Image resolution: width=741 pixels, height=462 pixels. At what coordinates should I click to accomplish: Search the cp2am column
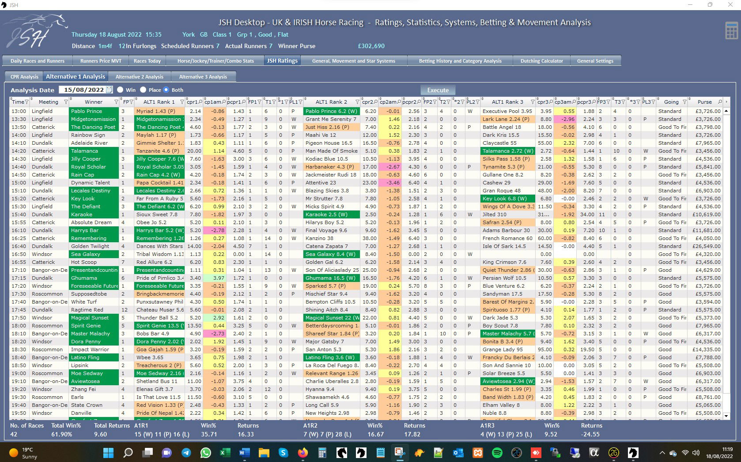(399, 102)
